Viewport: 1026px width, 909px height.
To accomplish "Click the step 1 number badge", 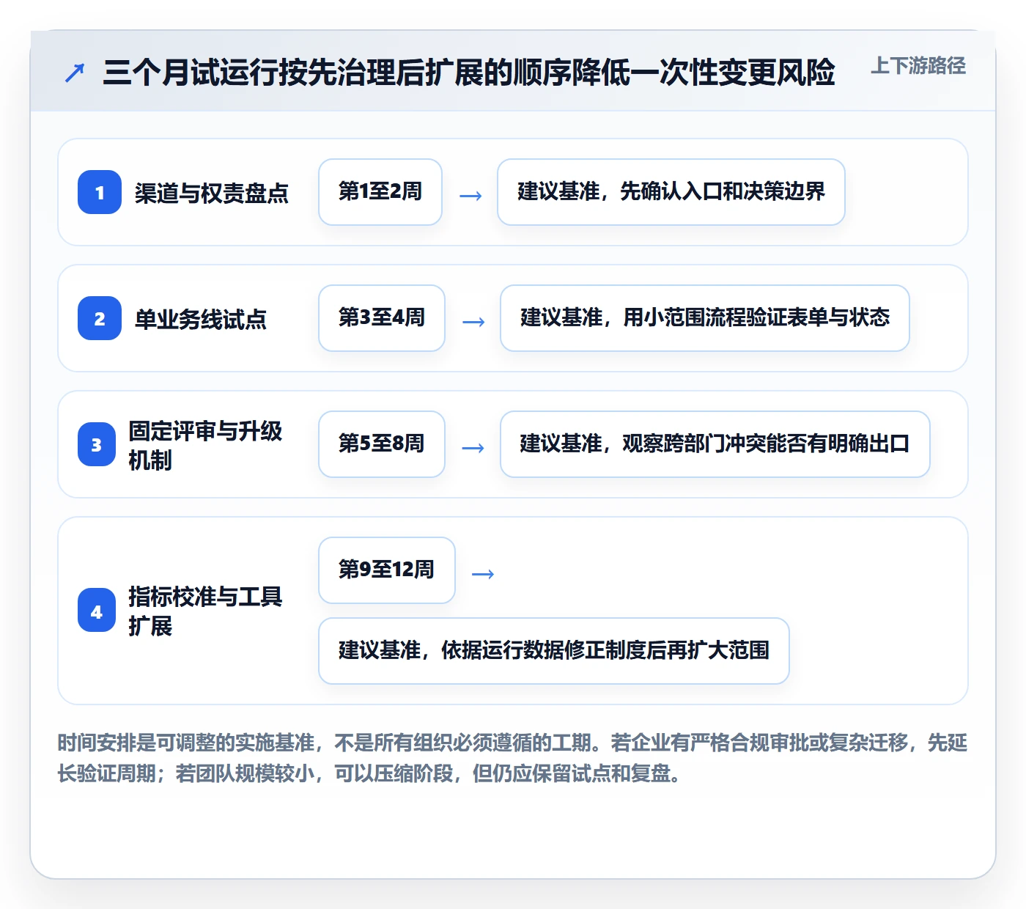I will 100,192.
